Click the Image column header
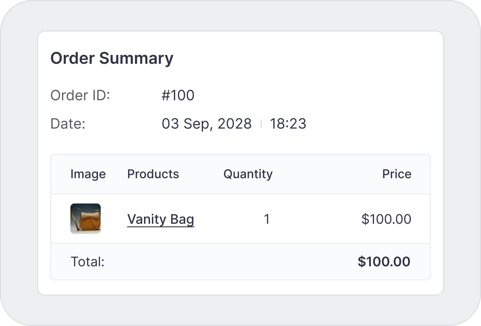Image resolution: width=481 pixels, height=326 pixels. (x=88, y=174)
